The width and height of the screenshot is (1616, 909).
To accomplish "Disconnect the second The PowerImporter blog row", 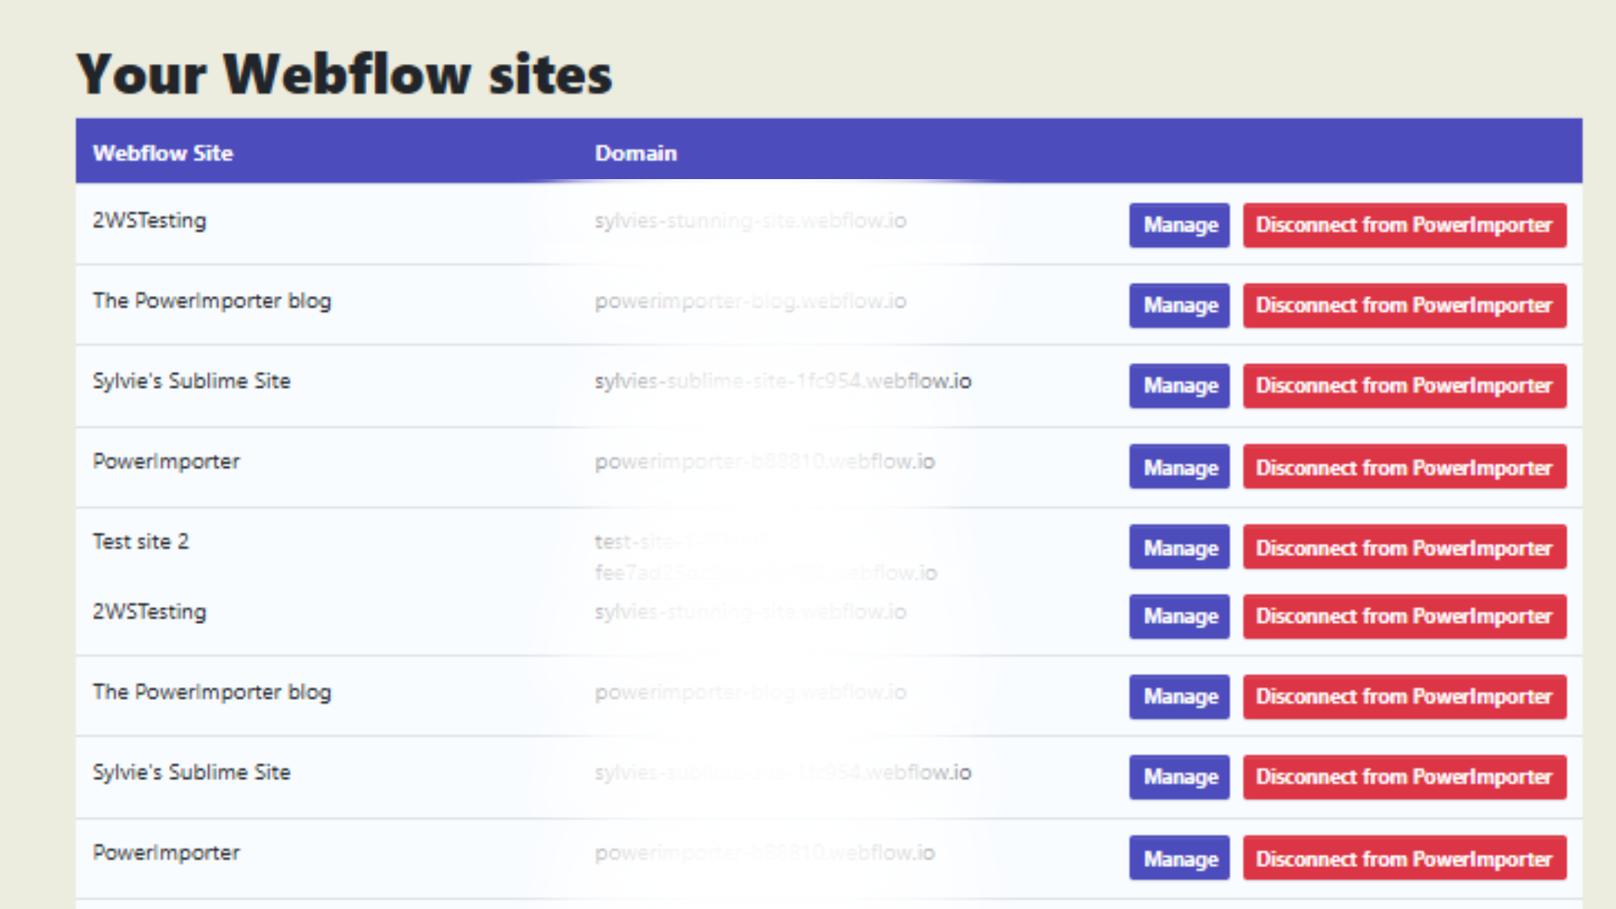I will pyautogui.click(x=1405, y=697).
